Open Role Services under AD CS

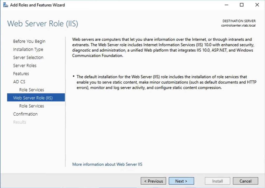(32, 90)
